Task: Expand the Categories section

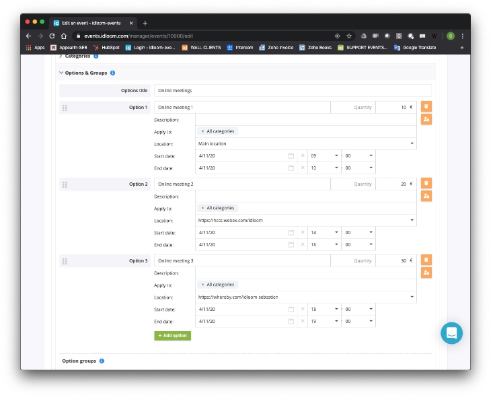Action: [x=61, y=56]
